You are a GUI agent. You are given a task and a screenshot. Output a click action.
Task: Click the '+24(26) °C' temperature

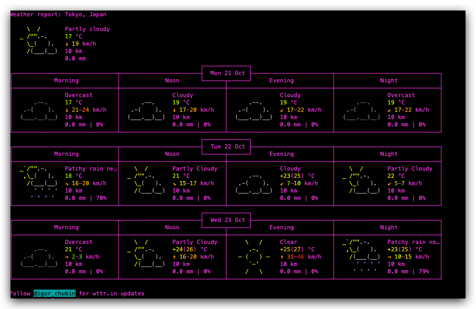click(190, 249)
